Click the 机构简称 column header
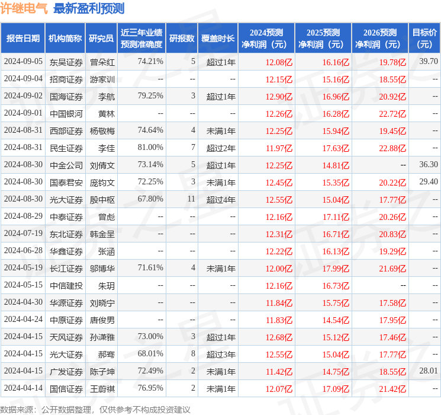 tap(65, 39)
